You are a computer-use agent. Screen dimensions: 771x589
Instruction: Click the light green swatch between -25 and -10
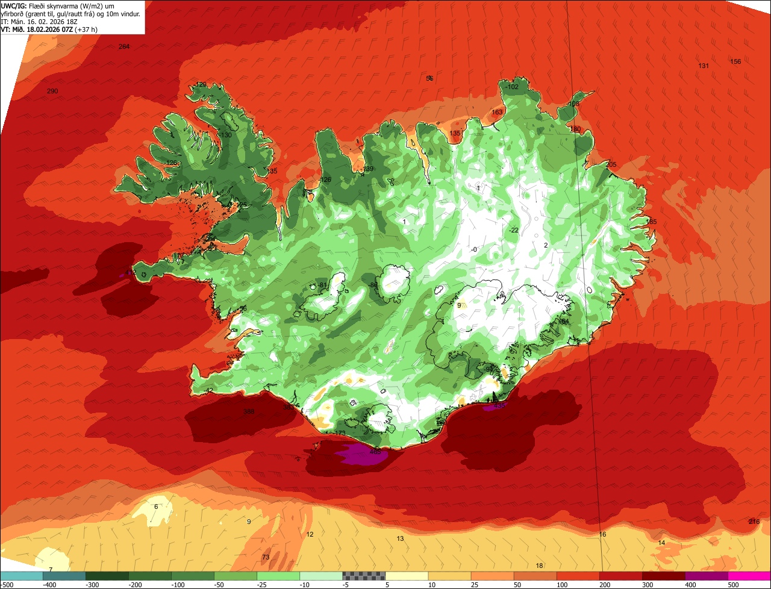coord(278,576)
